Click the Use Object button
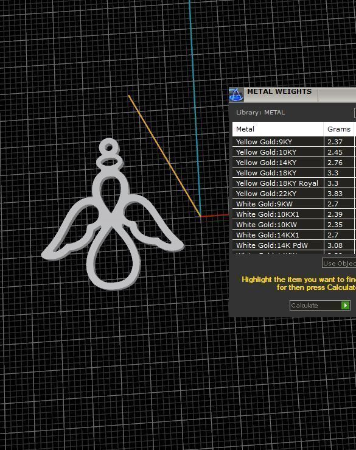The image size is (356, 450). coord(339,263)
